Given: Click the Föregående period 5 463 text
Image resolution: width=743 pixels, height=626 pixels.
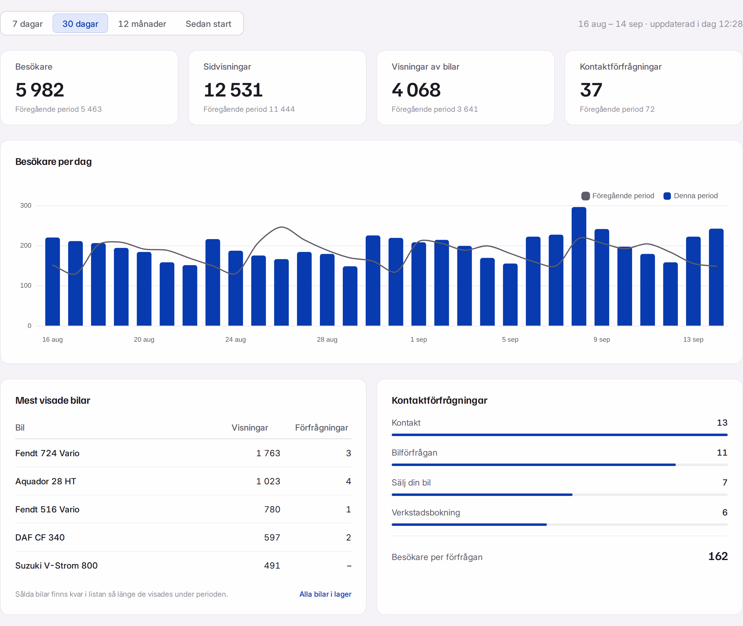Looking at the screenshot, I should point(59,109).
